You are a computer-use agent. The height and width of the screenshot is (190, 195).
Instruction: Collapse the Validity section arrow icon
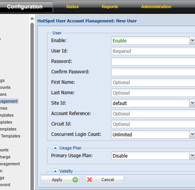[x=55, y=171]
